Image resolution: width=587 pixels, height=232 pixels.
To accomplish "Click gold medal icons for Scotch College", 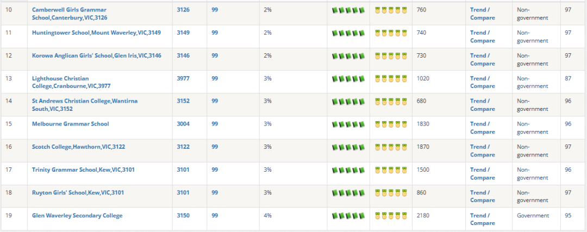I will (391, 147).
